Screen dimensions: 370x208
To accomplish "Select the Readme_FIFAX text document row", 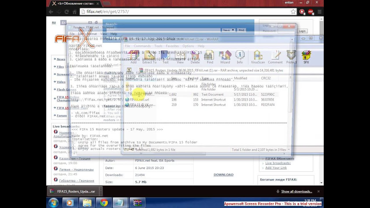I will click(x=201, y=94).
